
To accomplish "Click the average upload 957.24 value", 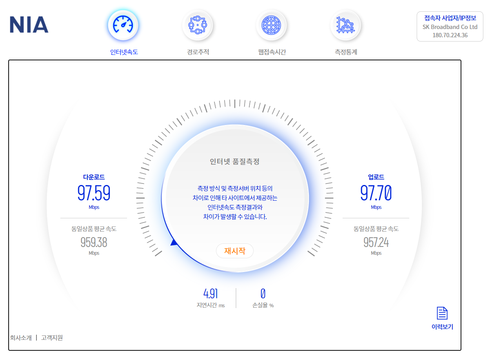I will 376,242.
